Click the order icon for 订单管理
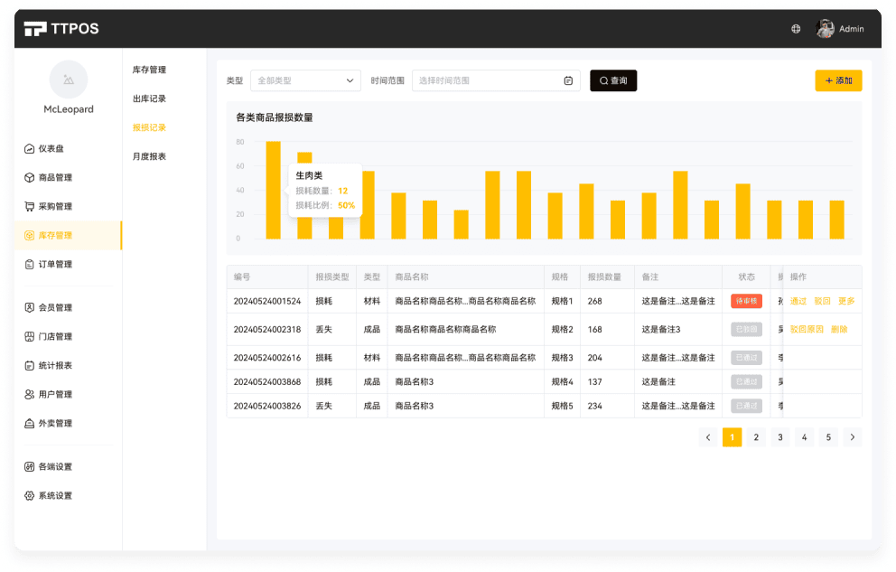Viewport: 896px width, 572px height. 30,265
